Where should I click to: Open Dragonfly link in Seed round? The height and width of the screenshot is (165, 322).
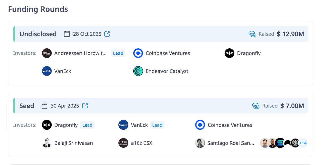pyautogui.click(x=66, y=125)
